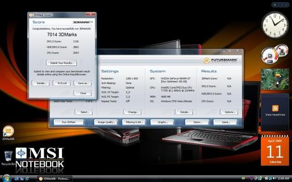
Task: Open the Recycle Bin desktop icon
Action: point(8,157)
